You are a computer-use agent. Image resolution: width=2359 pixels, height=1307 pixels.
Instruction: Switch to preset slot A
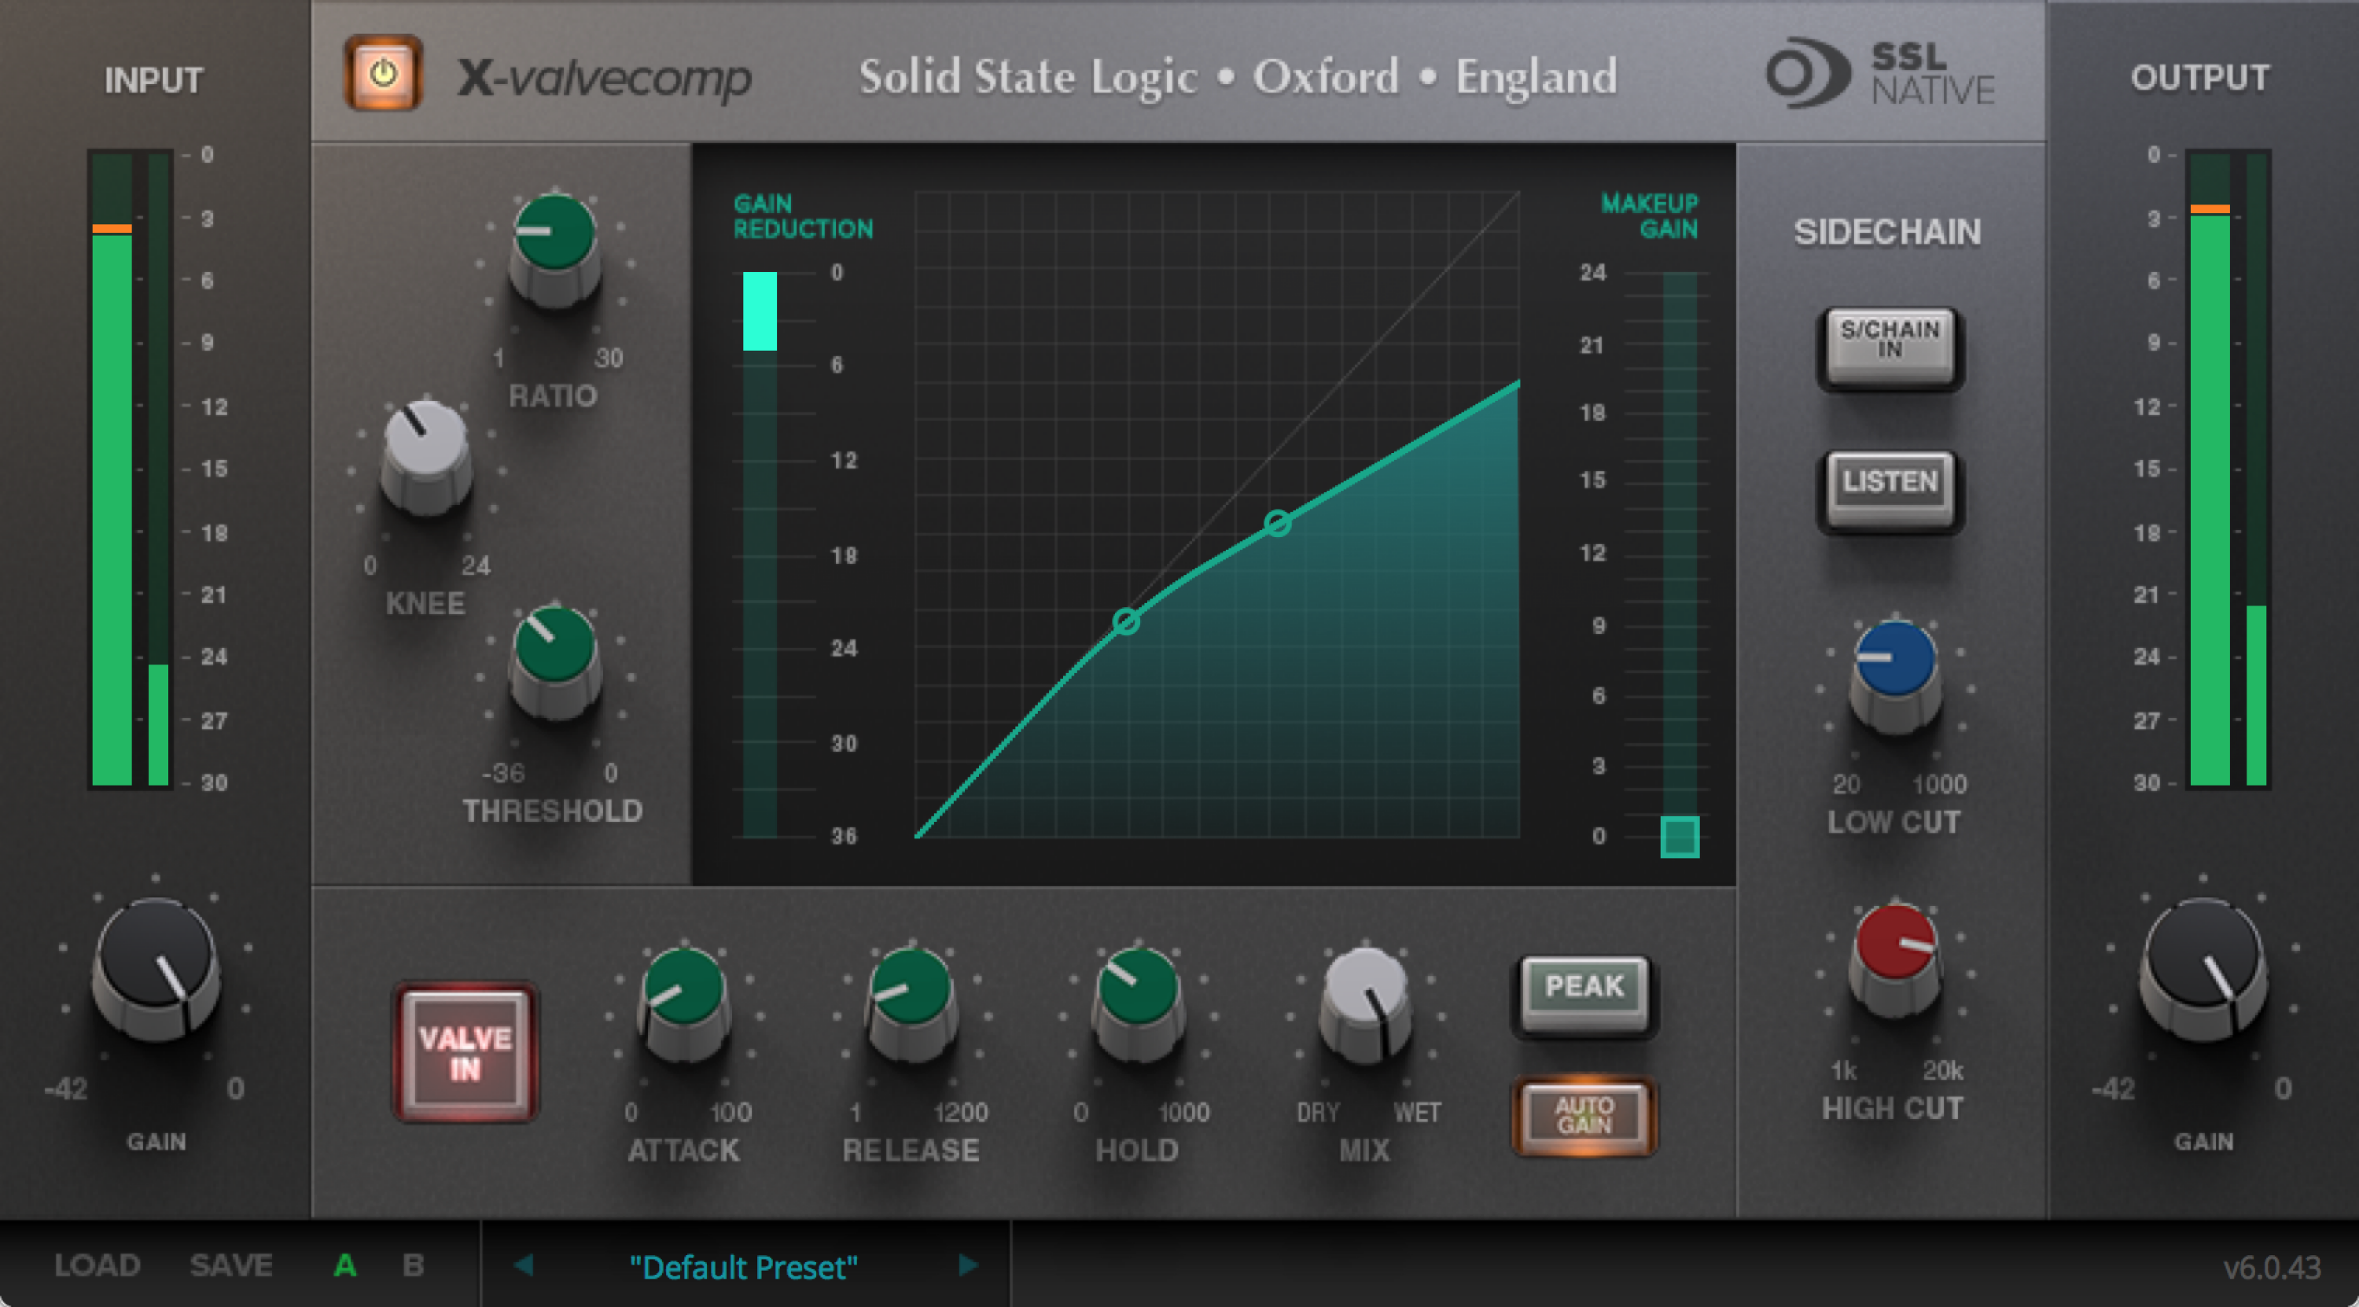click(345, 1265)
